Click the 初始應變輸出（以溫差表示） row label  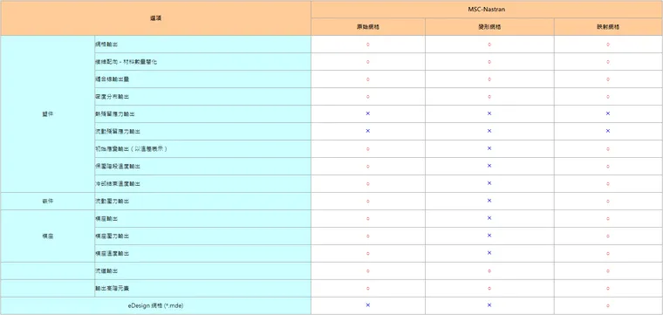click(x=132, y=149)
